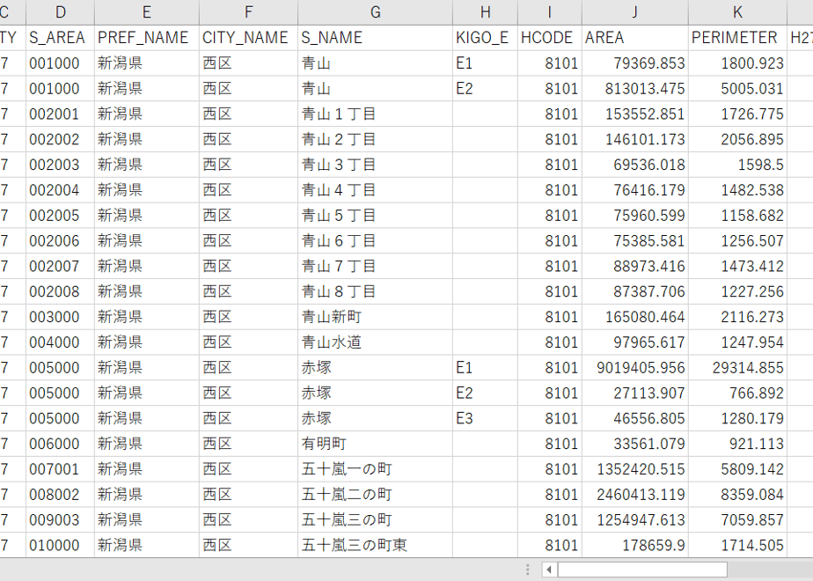Select cell 青山５丁目
Screen dimensions: 813x581
pos(376,216)
